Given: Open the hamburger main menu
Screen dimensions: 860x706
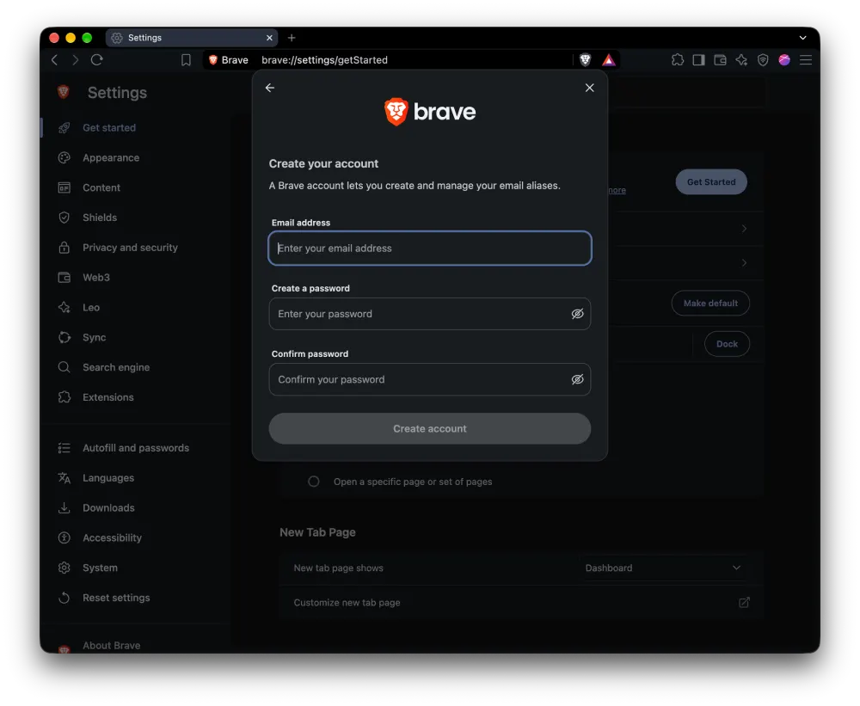Looking at the screenshot, I should [806, 60].
